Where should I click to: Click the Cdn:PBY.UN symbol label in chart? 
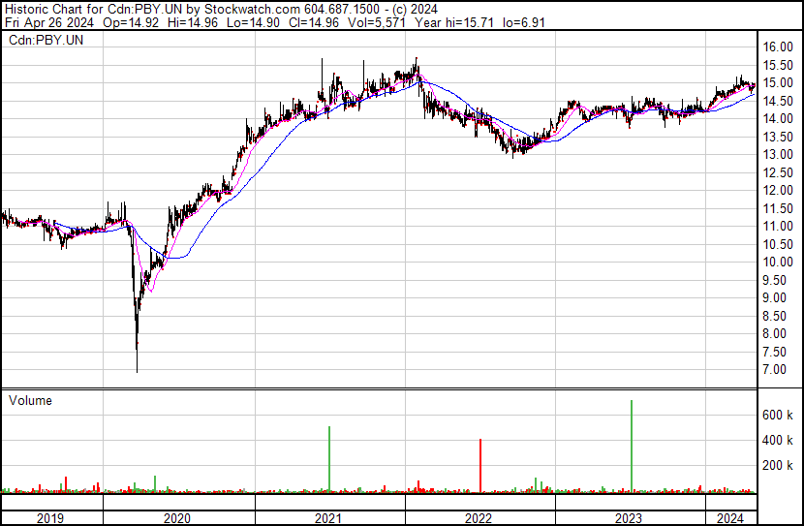point(46,40)
